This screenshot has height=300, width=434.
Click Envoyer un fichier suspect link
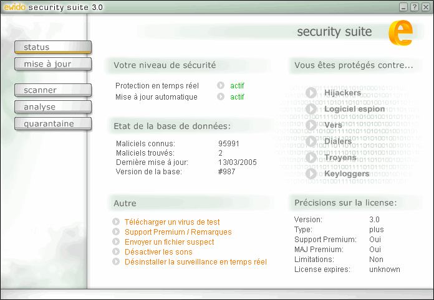(x=169, y=241)
